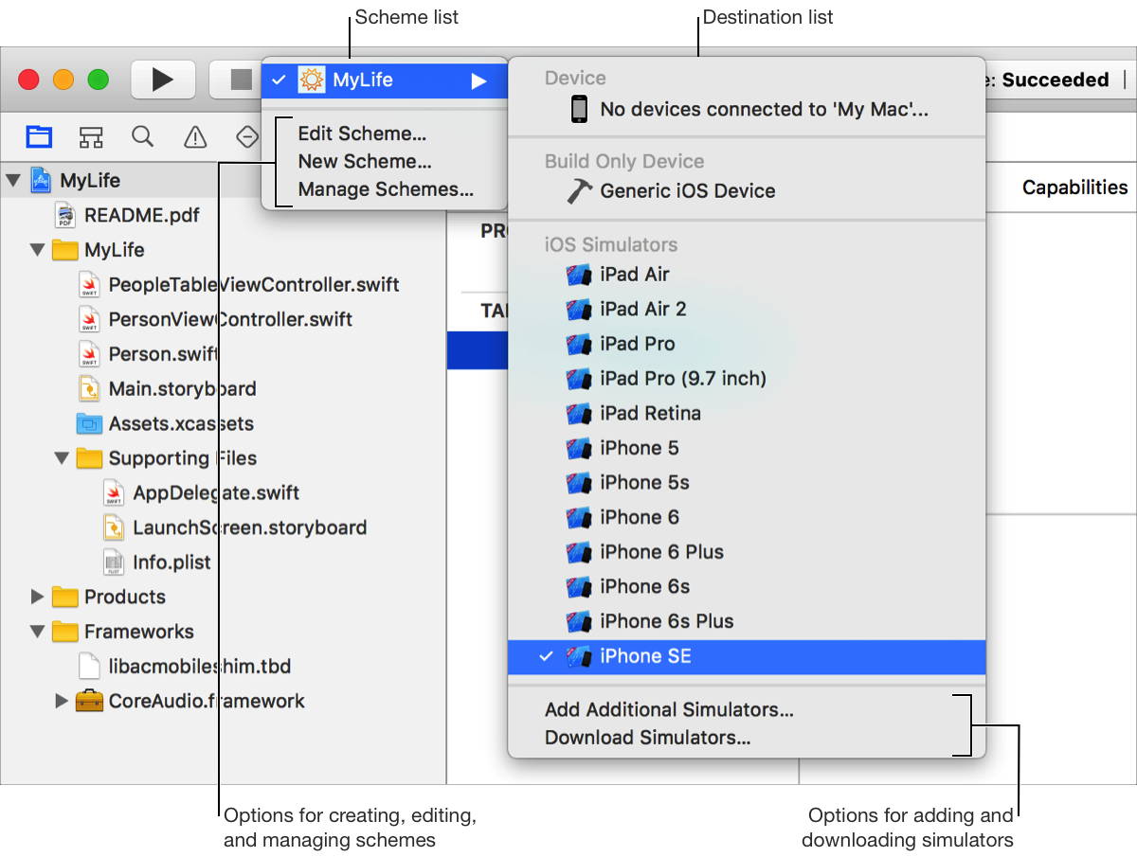Open the Issue navigator warning icon
Image resolution: width=1137 pixels, height=857 pixels.
(195, 137)
